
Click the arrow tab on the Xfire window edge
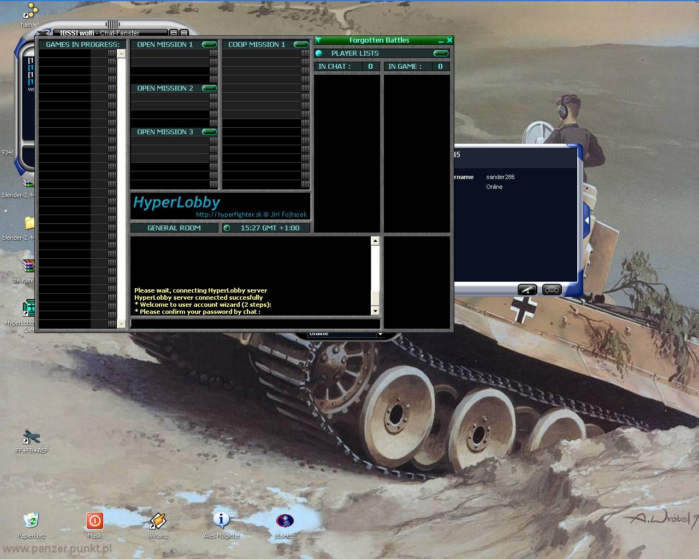click(x=587, y=221)
